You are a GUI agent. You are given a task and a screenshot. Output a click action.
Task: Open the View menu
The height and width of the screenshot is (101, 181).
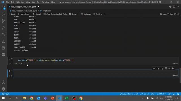click(28, 2)
